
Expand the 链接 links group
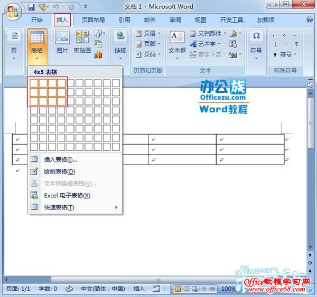pos(120,45)
